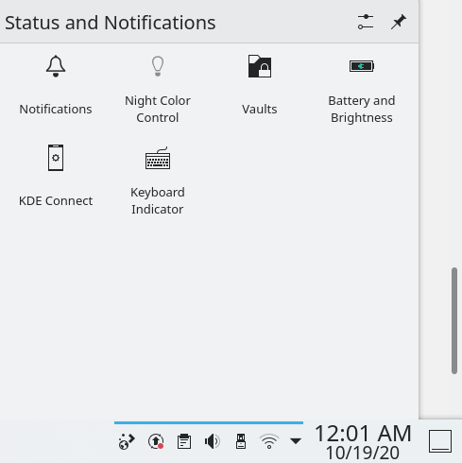Click the 12:01 AM clock

[363, 434]
